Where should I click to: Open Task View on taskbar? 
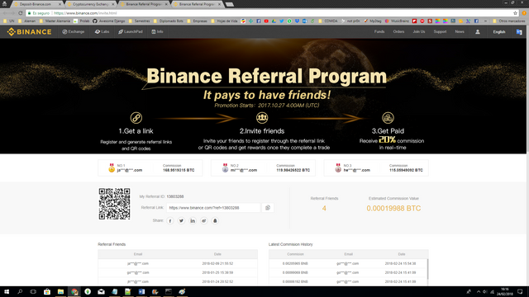(x=33, y=291)
